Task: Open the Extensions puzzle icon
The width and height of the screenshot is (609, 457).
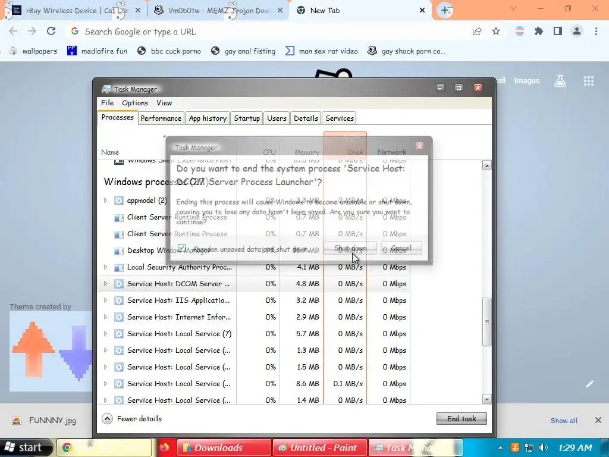Action: (538, 31)
